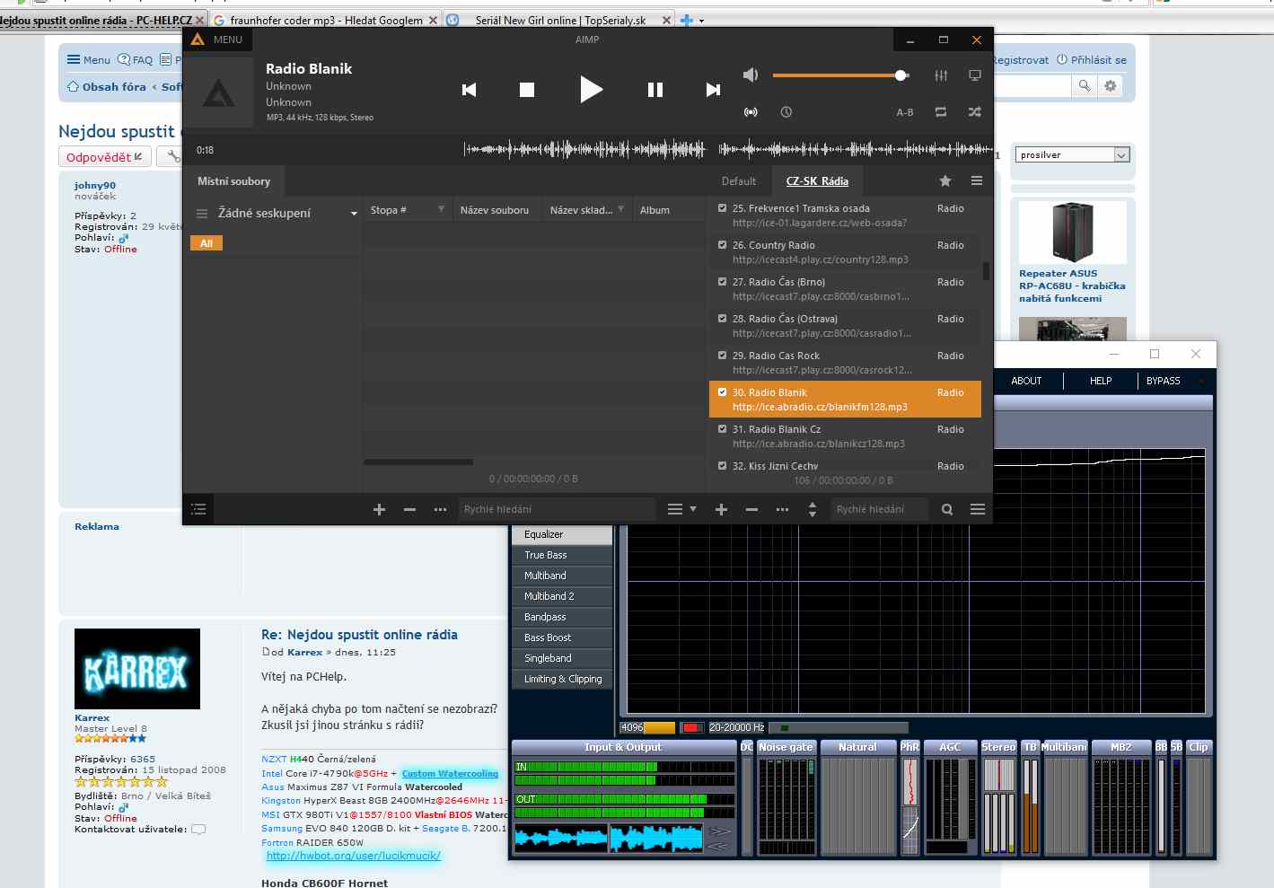Uncheck 31. Radio Blanik Cz
1274x888 pixels.
[722, 428]
